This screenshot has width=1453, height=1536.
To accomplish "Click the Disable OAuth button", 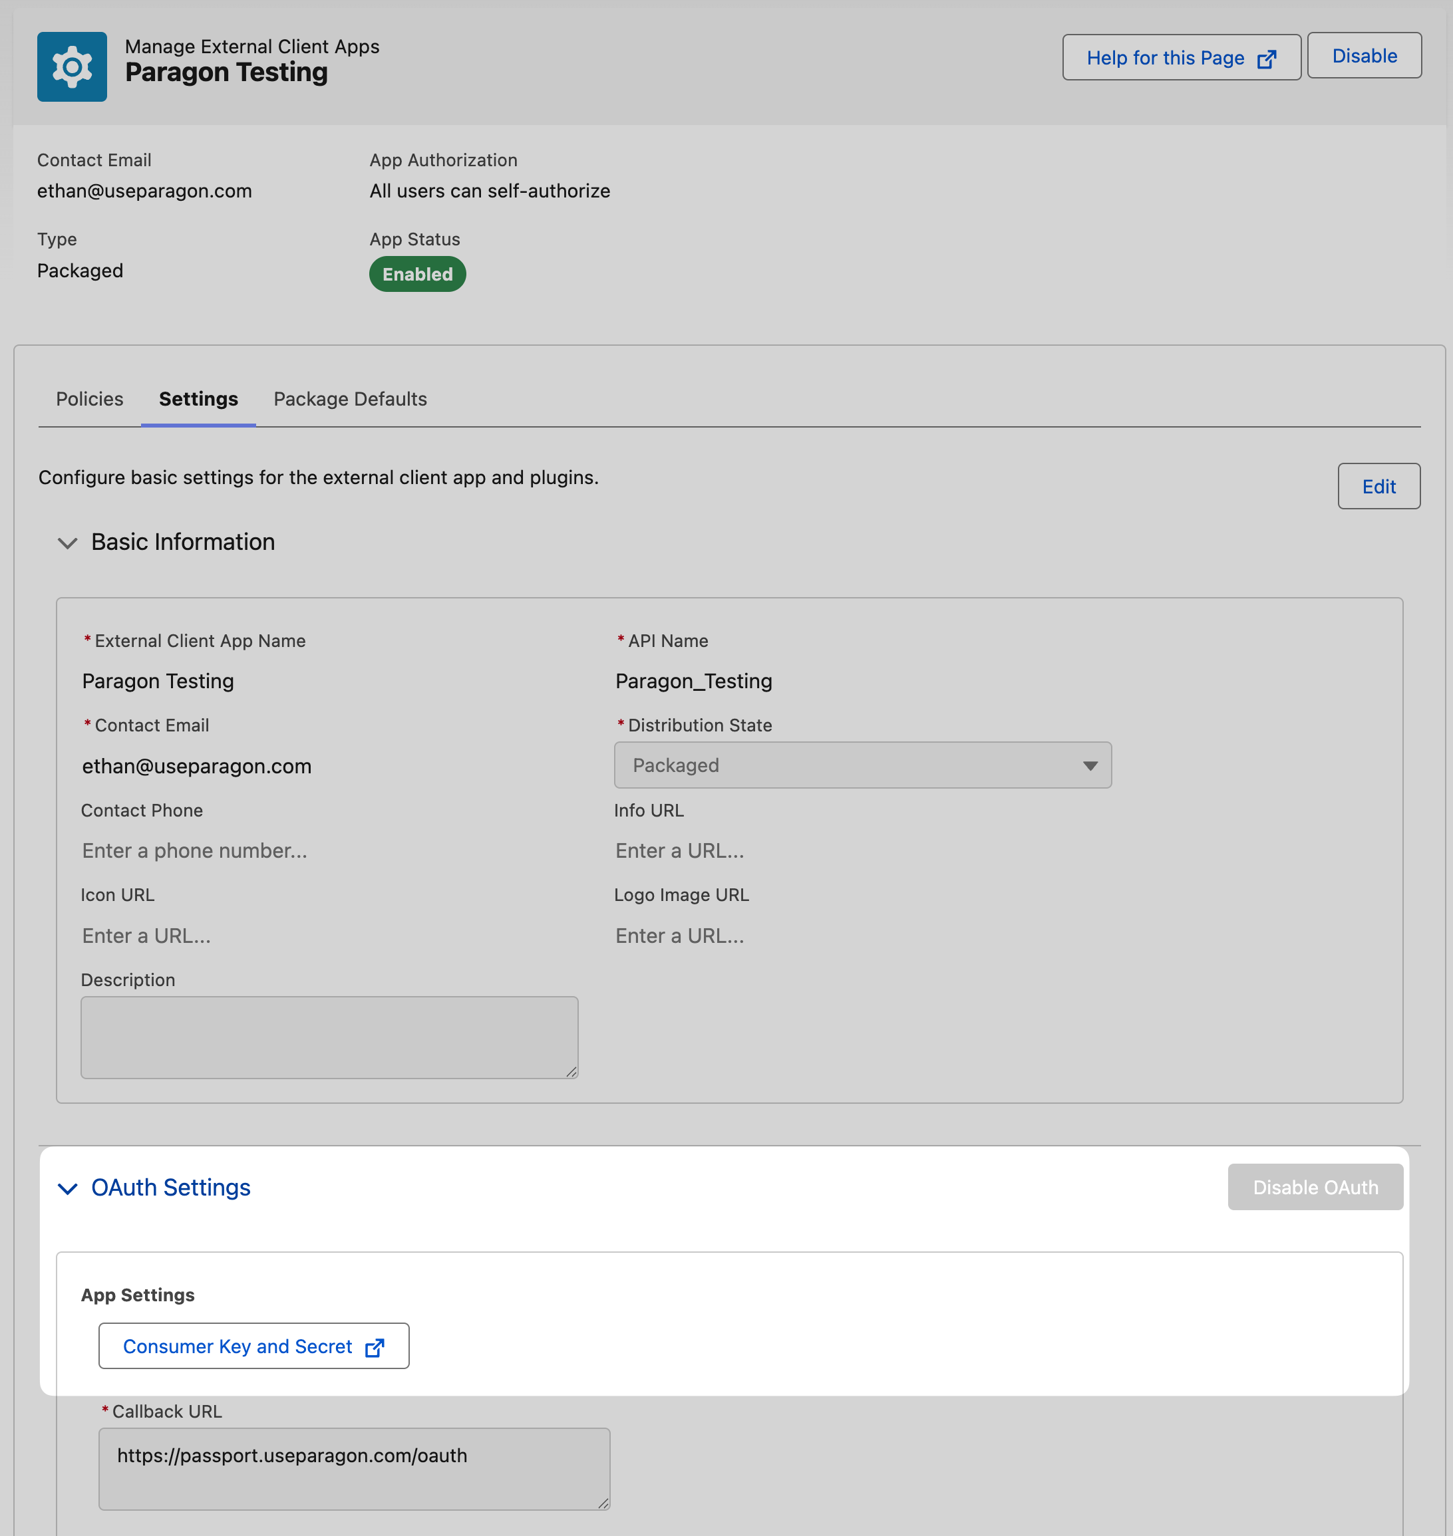I will 1315,1187.
